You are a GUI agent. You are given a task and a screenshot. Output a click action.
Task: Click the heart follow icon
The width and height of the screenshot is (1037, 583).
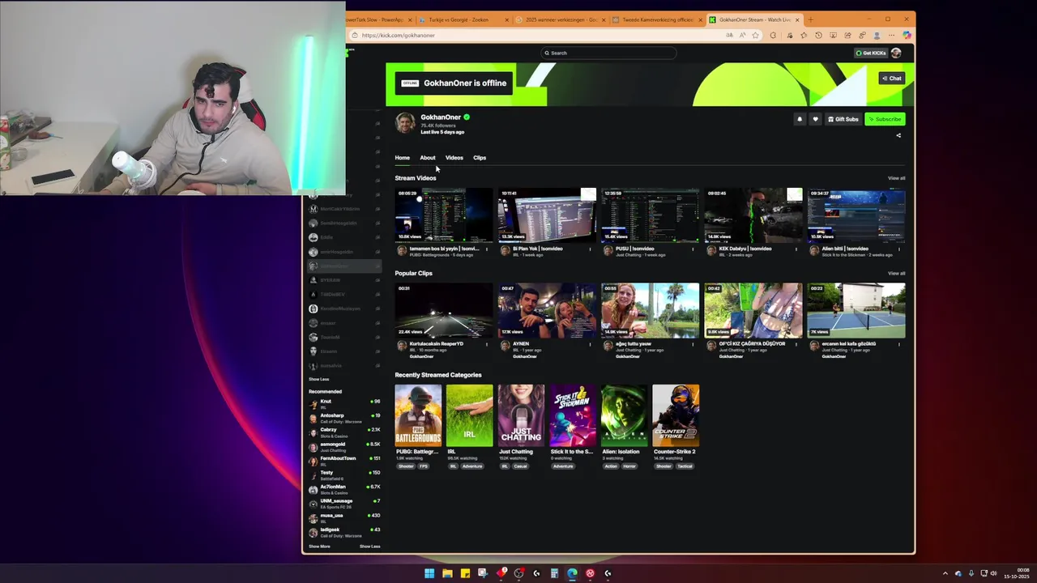click(815, 119)
